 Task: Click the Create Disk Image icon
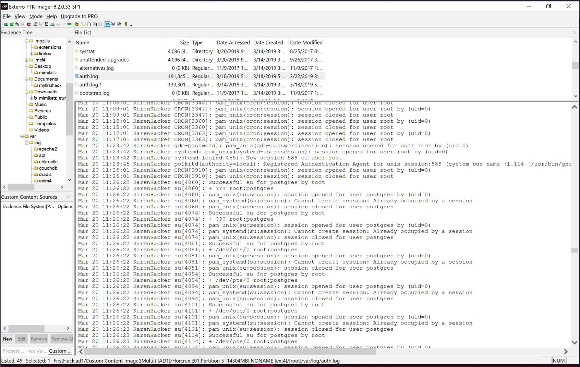(x=35, y=24)
